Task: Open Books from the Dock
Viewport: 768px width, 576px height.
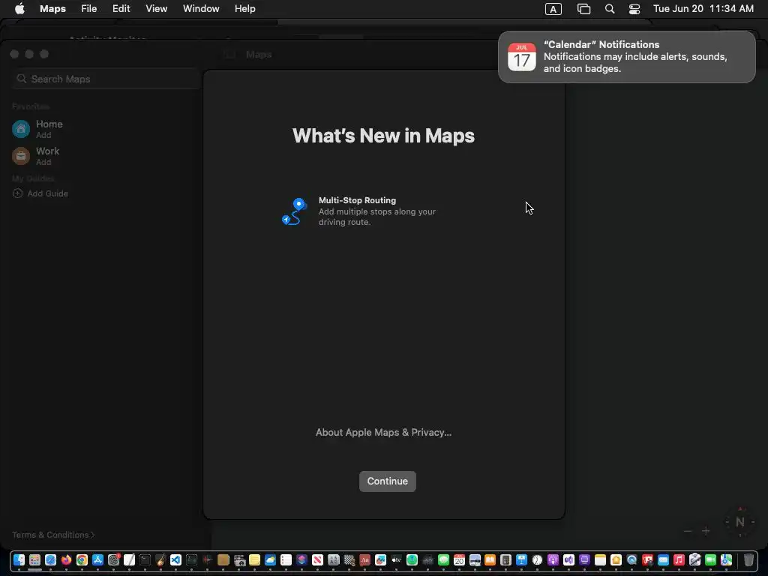Action: coord(490,559)
